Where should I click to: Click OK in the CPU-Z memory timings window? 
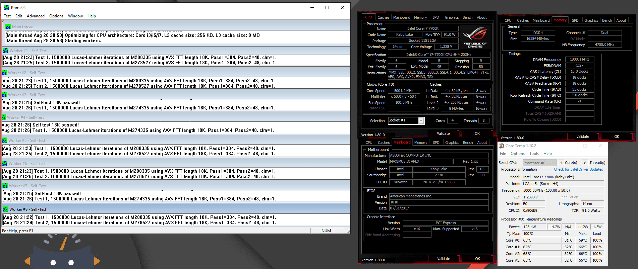coord(617,137)
